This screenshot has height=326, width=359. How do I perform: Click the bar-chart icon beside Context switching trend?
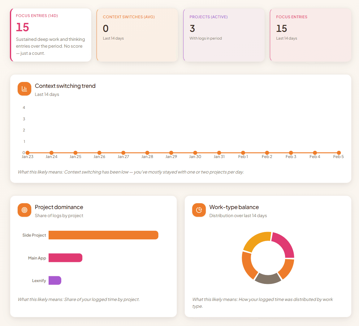(x=24, y=89)
